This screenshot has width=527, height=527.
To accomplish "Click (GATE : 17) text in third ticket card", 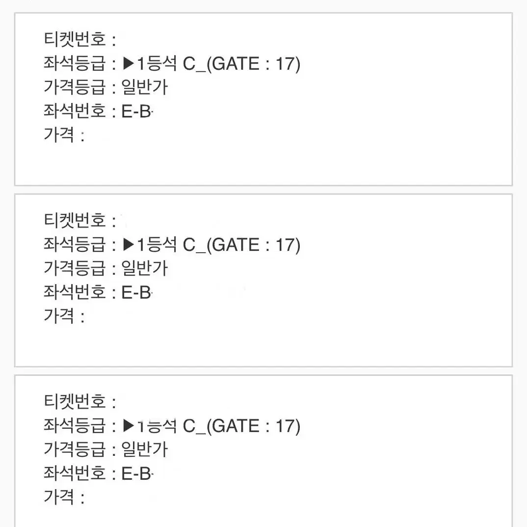I will click(x=253, y=426).
